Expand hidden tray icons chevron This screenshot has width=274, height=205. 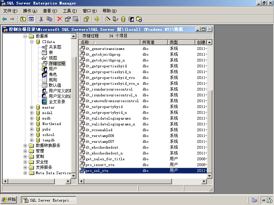[x=264, y=200]
